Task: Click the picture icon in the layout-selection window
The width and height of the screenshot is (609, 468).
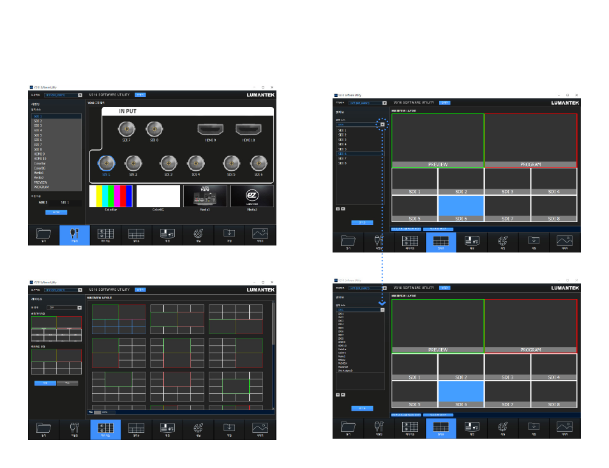Action: [x=260, y=429]
